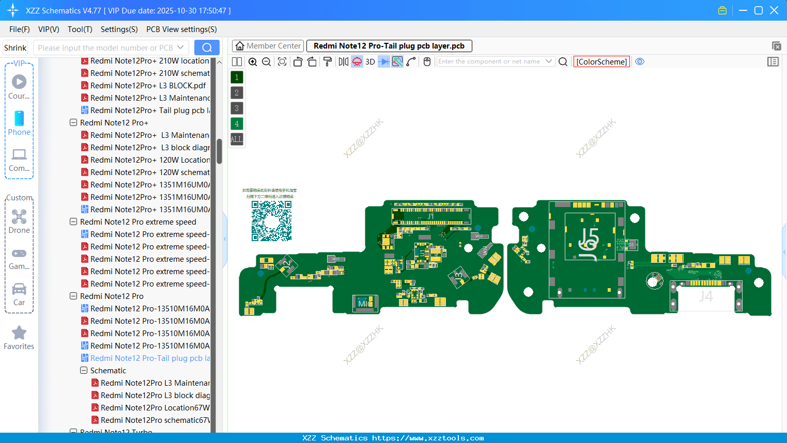Open the ColorScheme selector

click(601, 61)
